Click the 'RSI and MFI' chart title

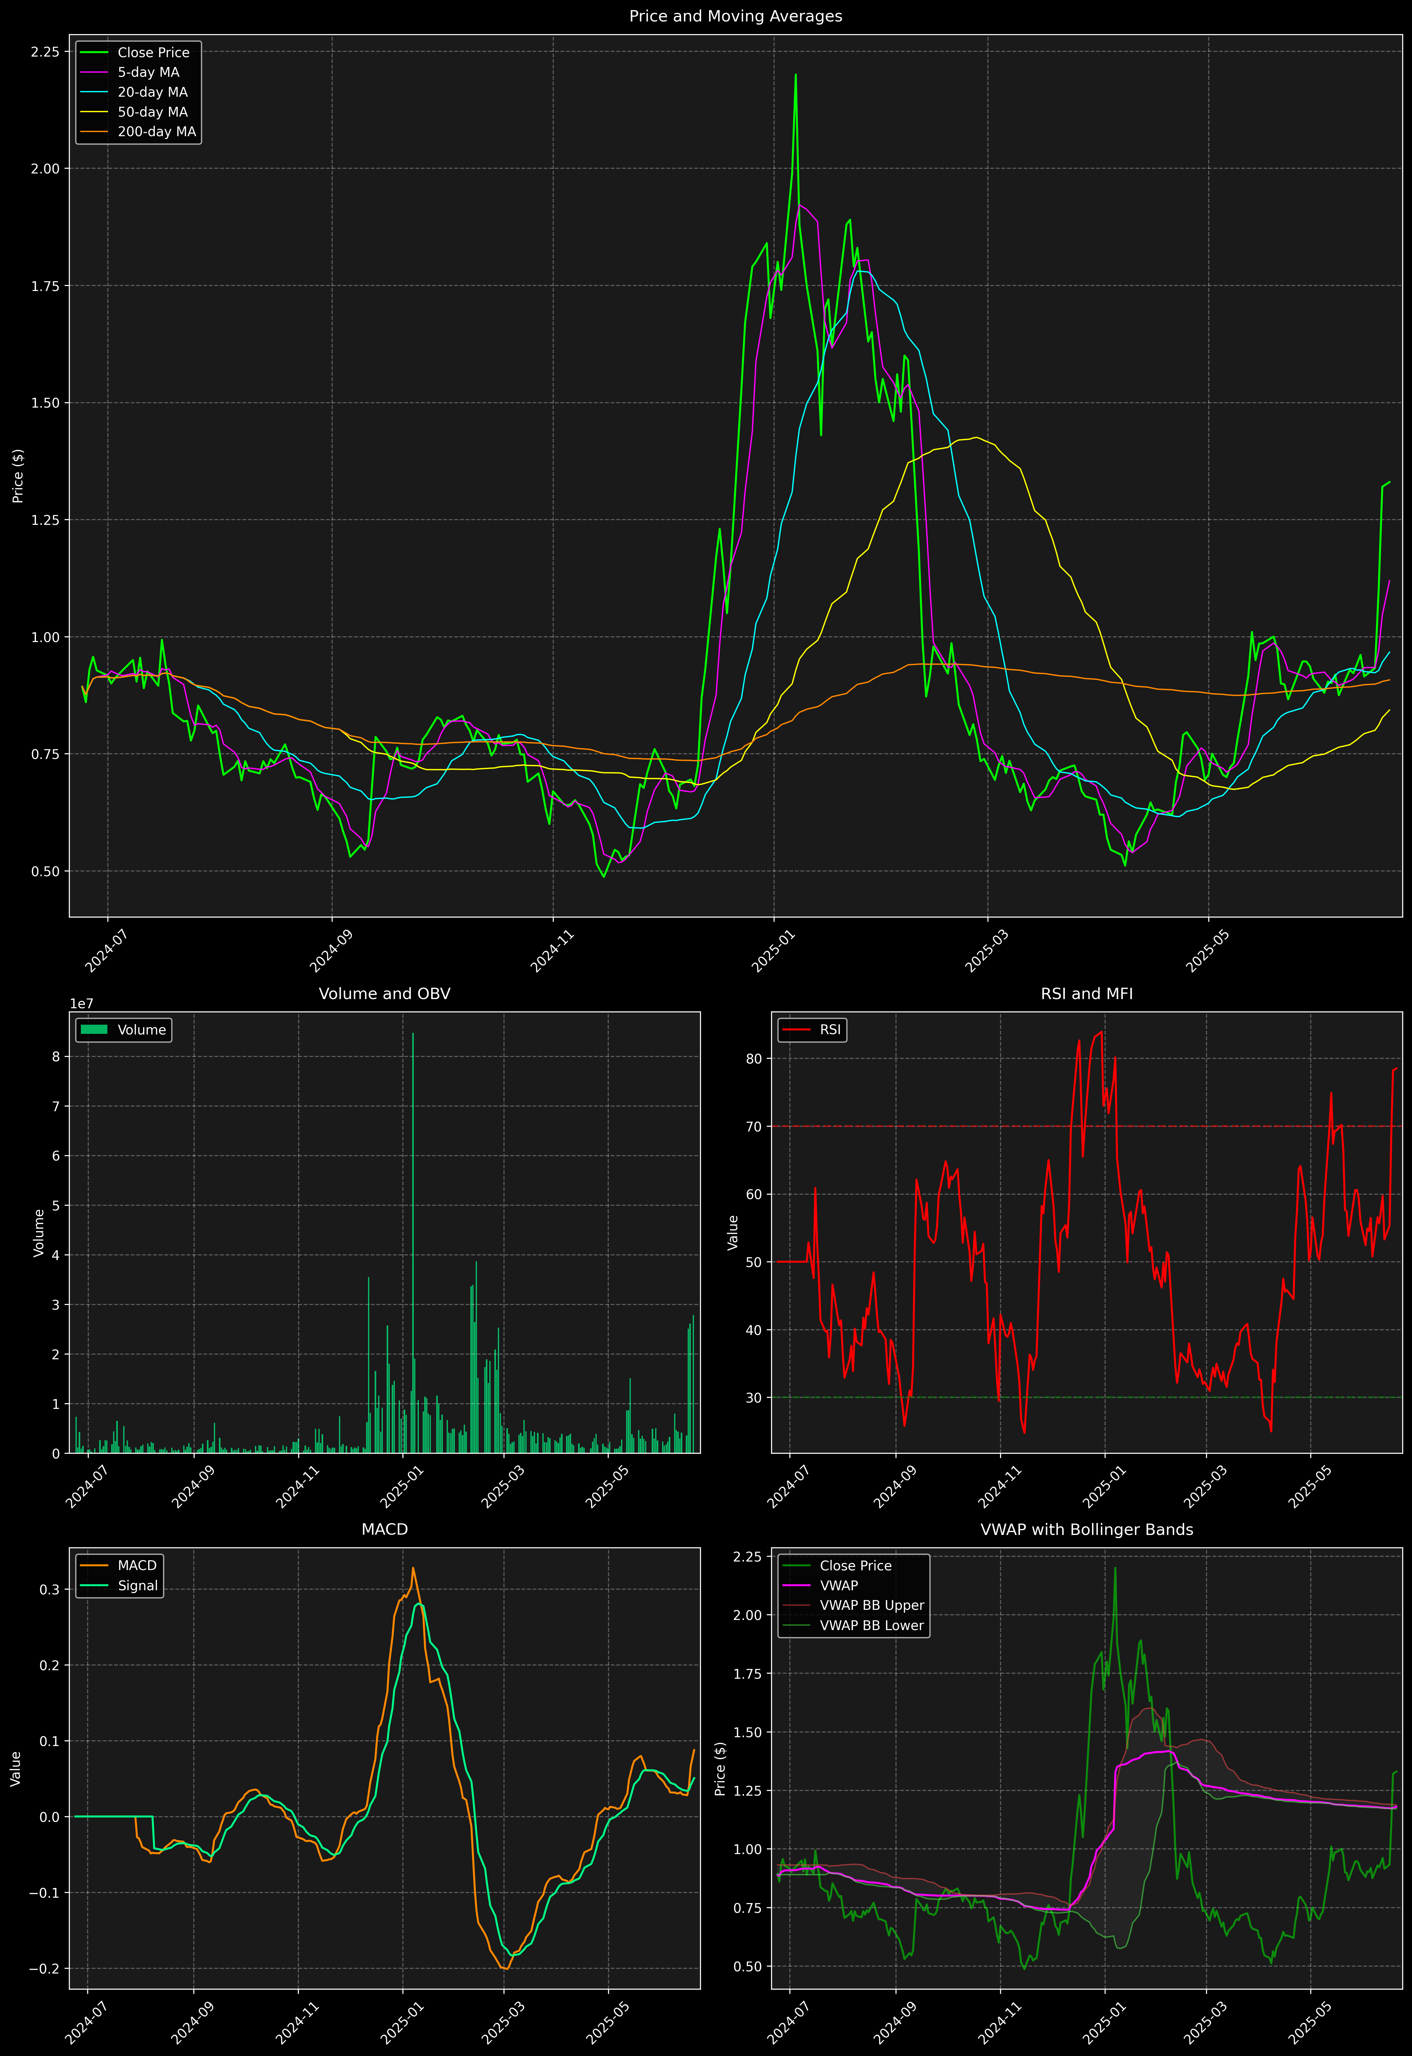[x=1086, y=993]
